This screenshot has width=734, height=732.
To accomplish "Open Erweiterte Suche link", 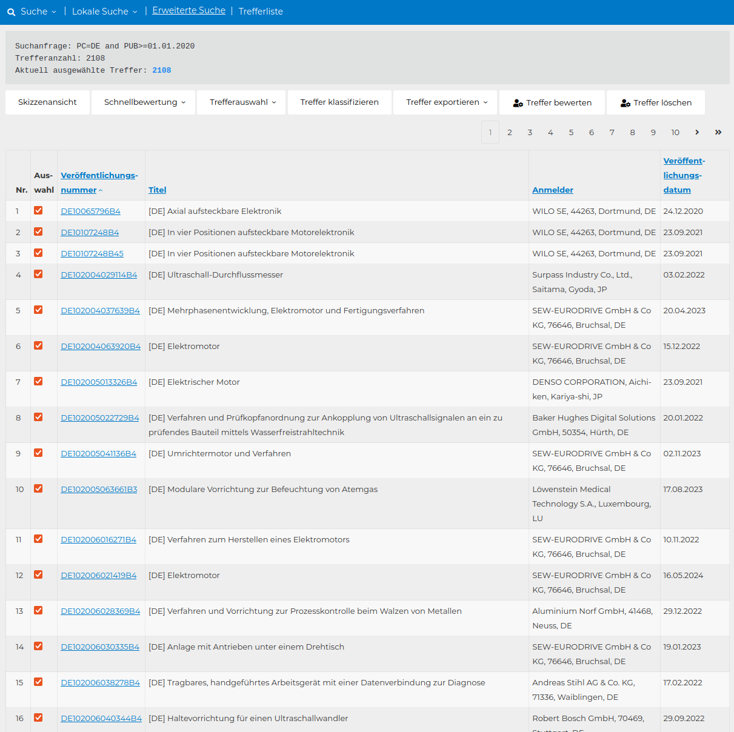I will pyautogui.click(x=189, y=10).
